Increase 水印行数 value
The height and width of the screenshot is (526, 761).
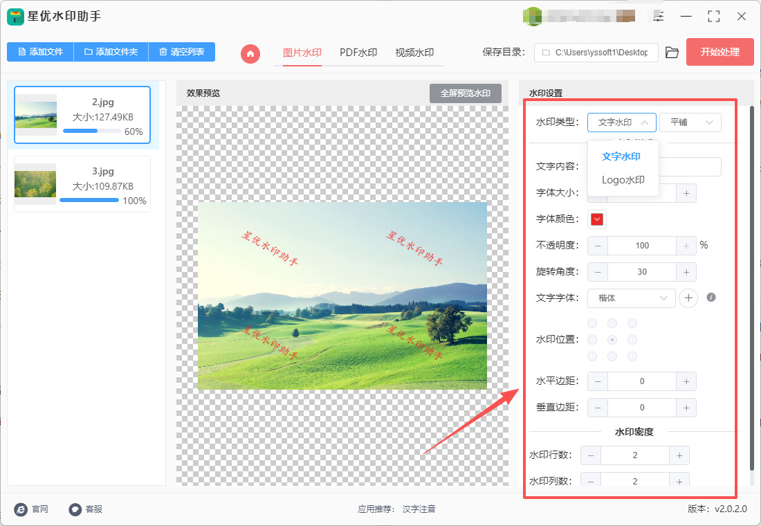click(x=679, y=455)
